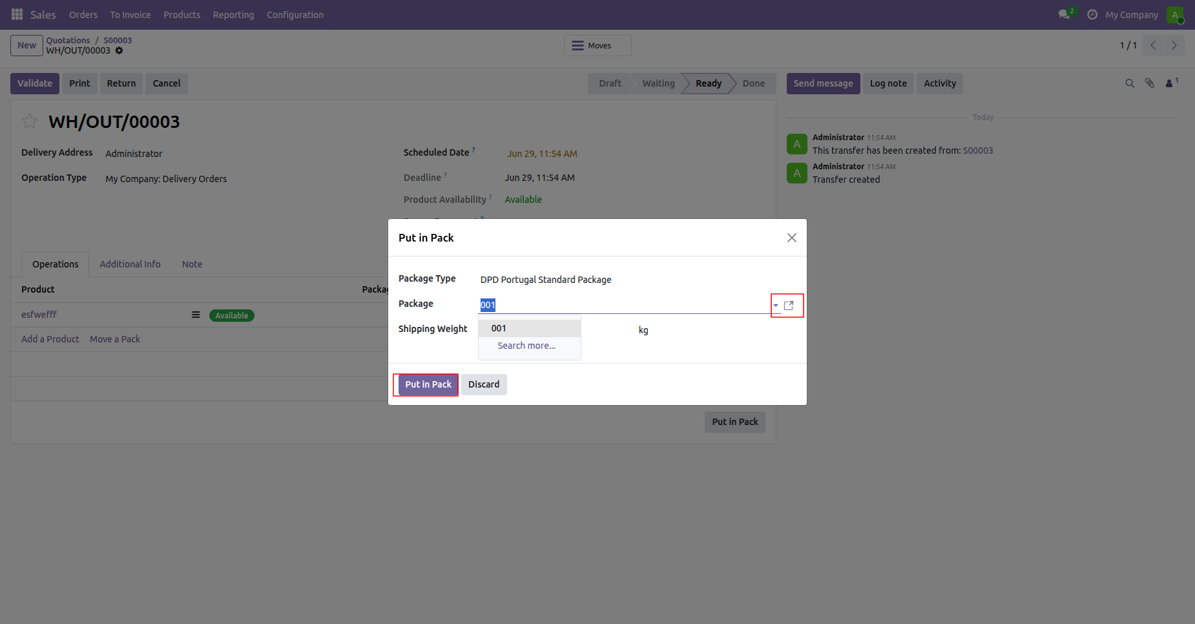This screenshot has width=1195, height=624.
Task: Click Log note in the chatter
Action: click(x=888, y=83)
